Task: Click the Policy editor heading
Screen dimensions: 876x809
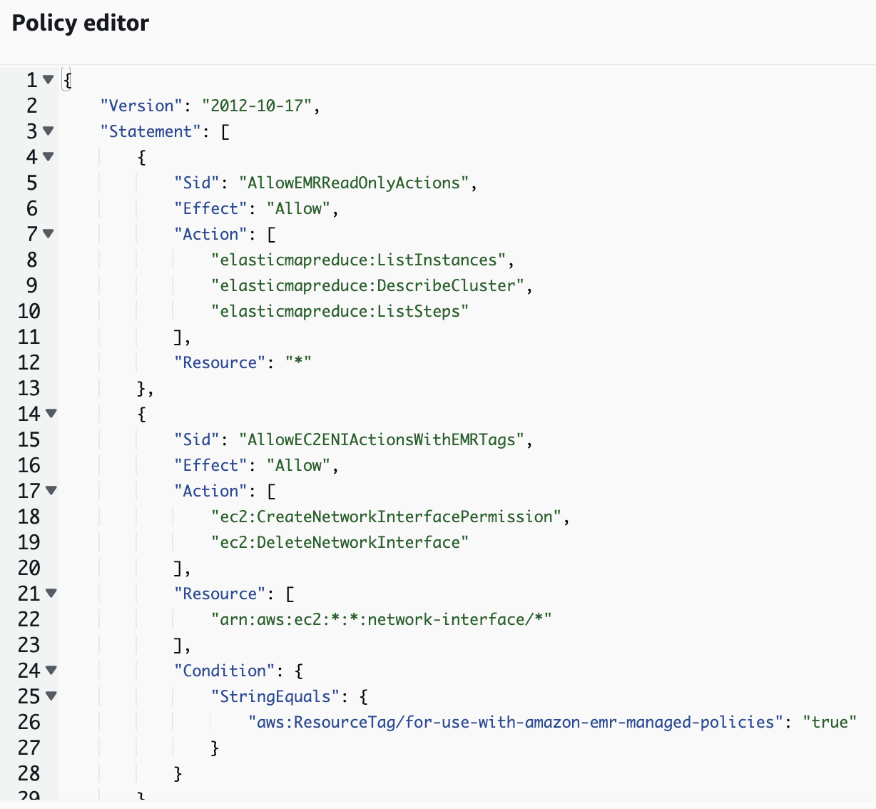Action: click(78, 23)
